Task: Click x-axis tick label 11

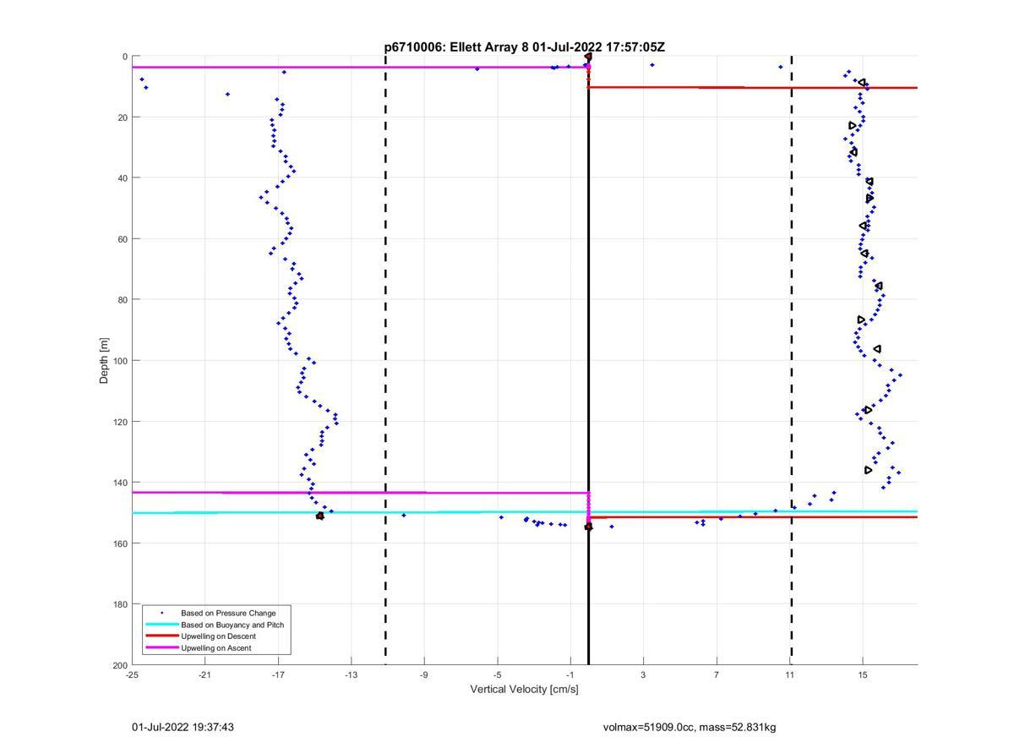Action: tap(789, 674)
